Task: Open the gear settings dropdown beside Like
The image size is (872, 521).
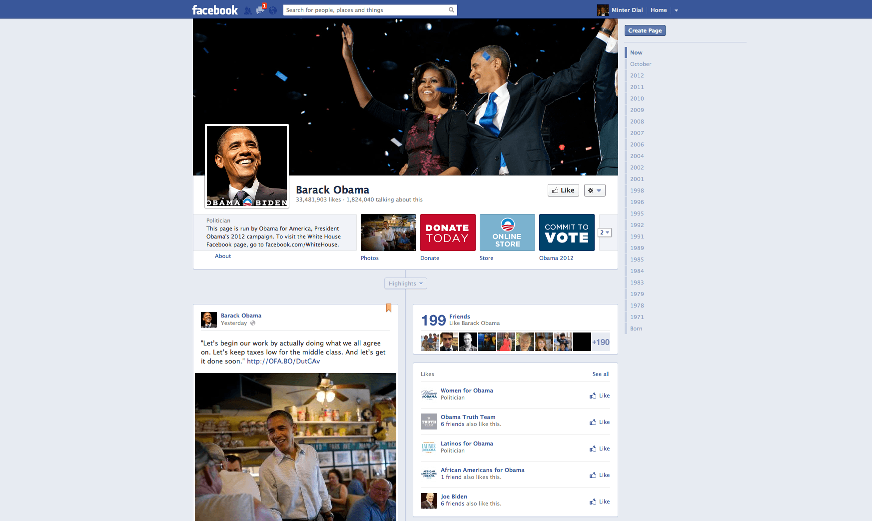Action: click(595, 190)
